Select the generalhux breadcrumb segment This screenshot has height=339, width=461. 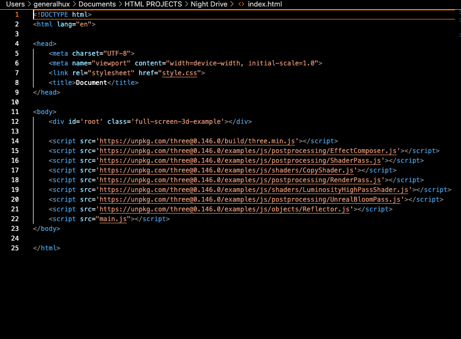[51, 4]
